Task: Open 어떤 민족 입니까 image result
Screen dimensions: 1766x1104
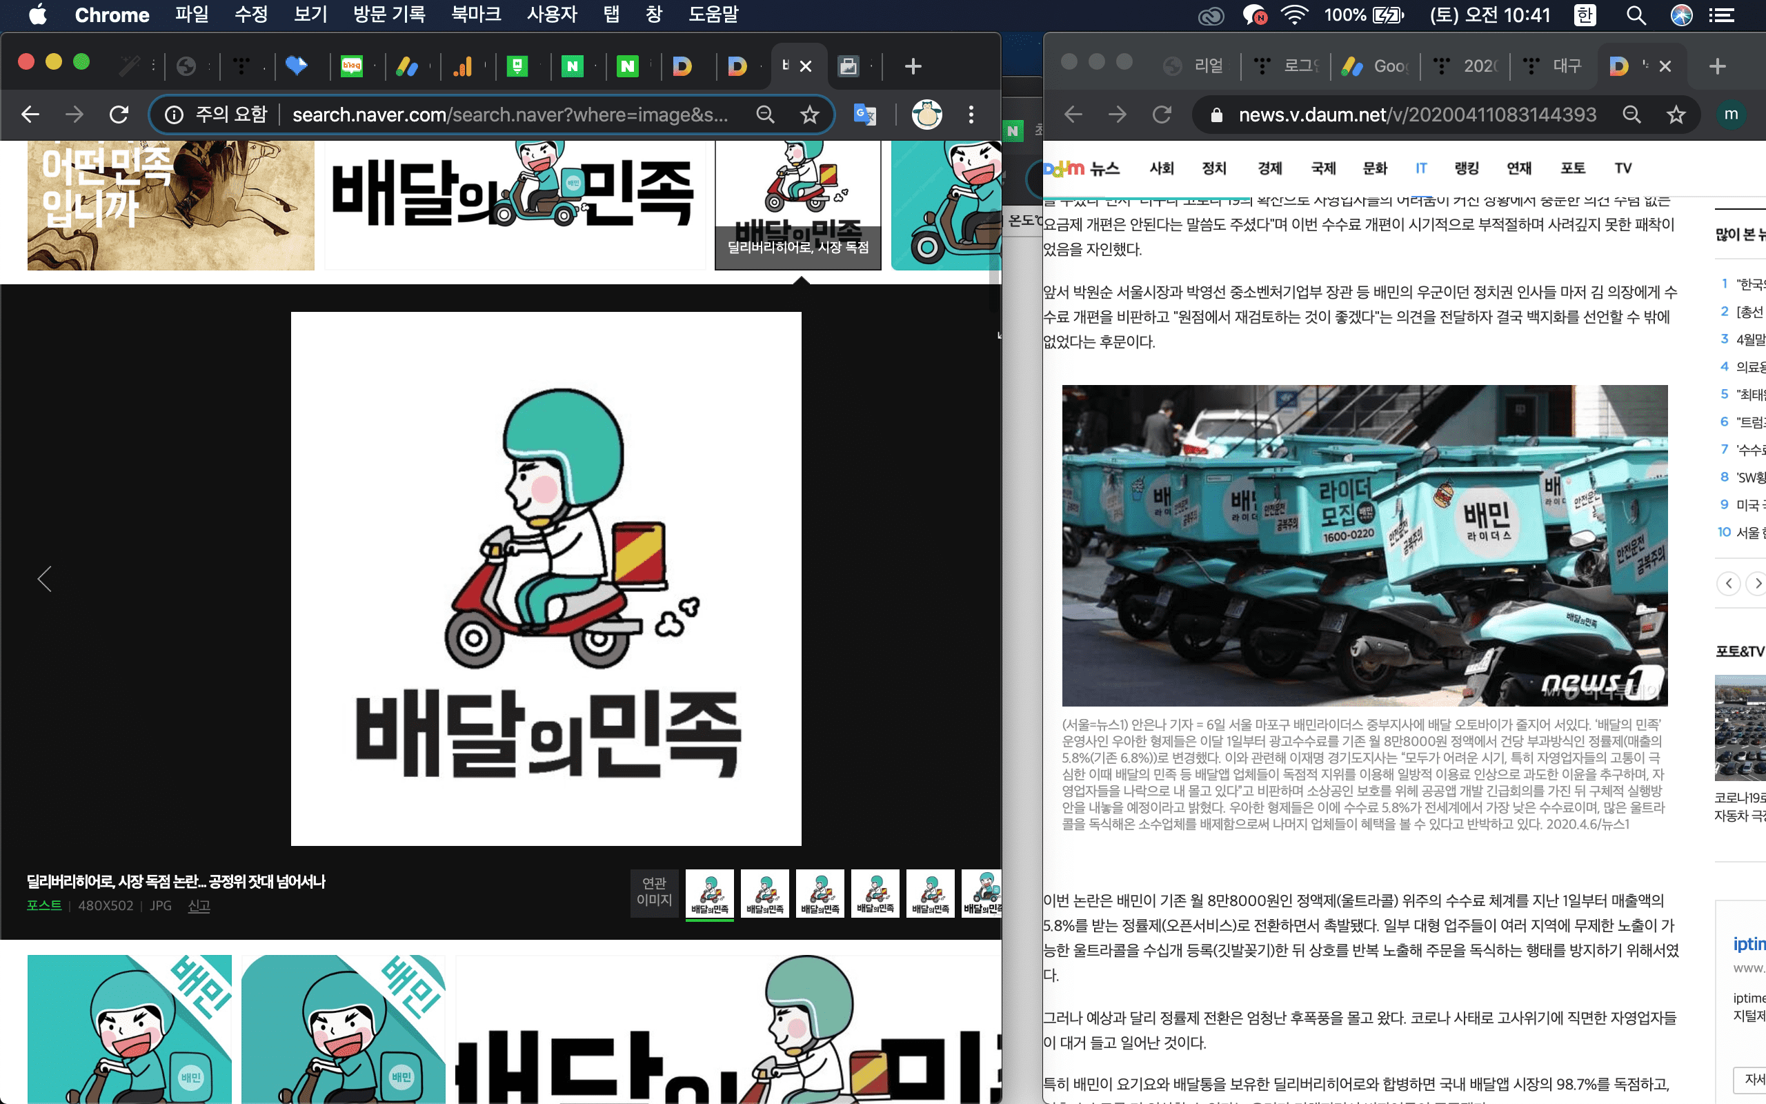Action: tap(171, 205)
